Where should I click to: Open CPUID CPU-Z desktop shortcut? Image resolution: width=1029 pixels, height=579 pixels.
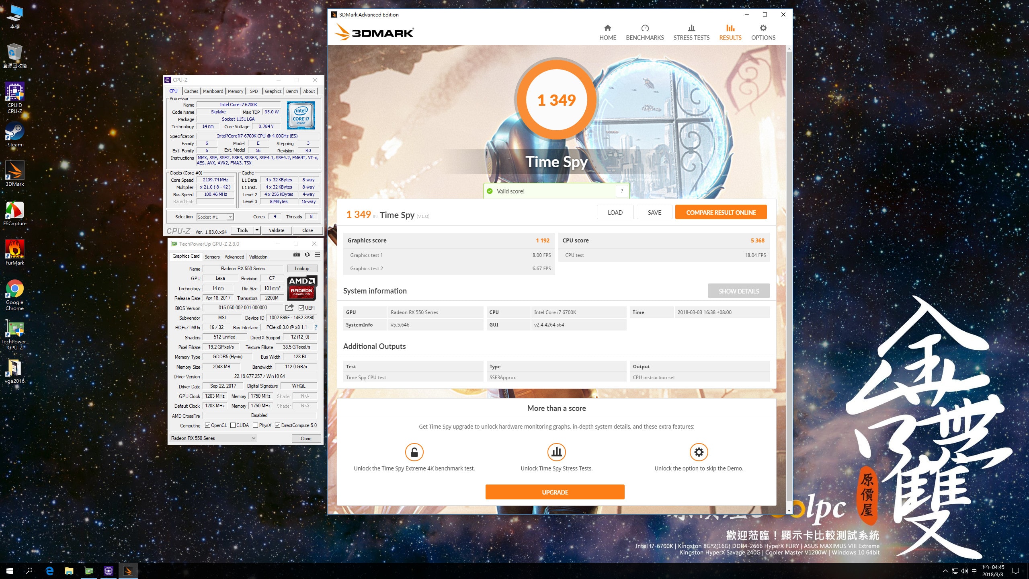[x=15, y=98]
